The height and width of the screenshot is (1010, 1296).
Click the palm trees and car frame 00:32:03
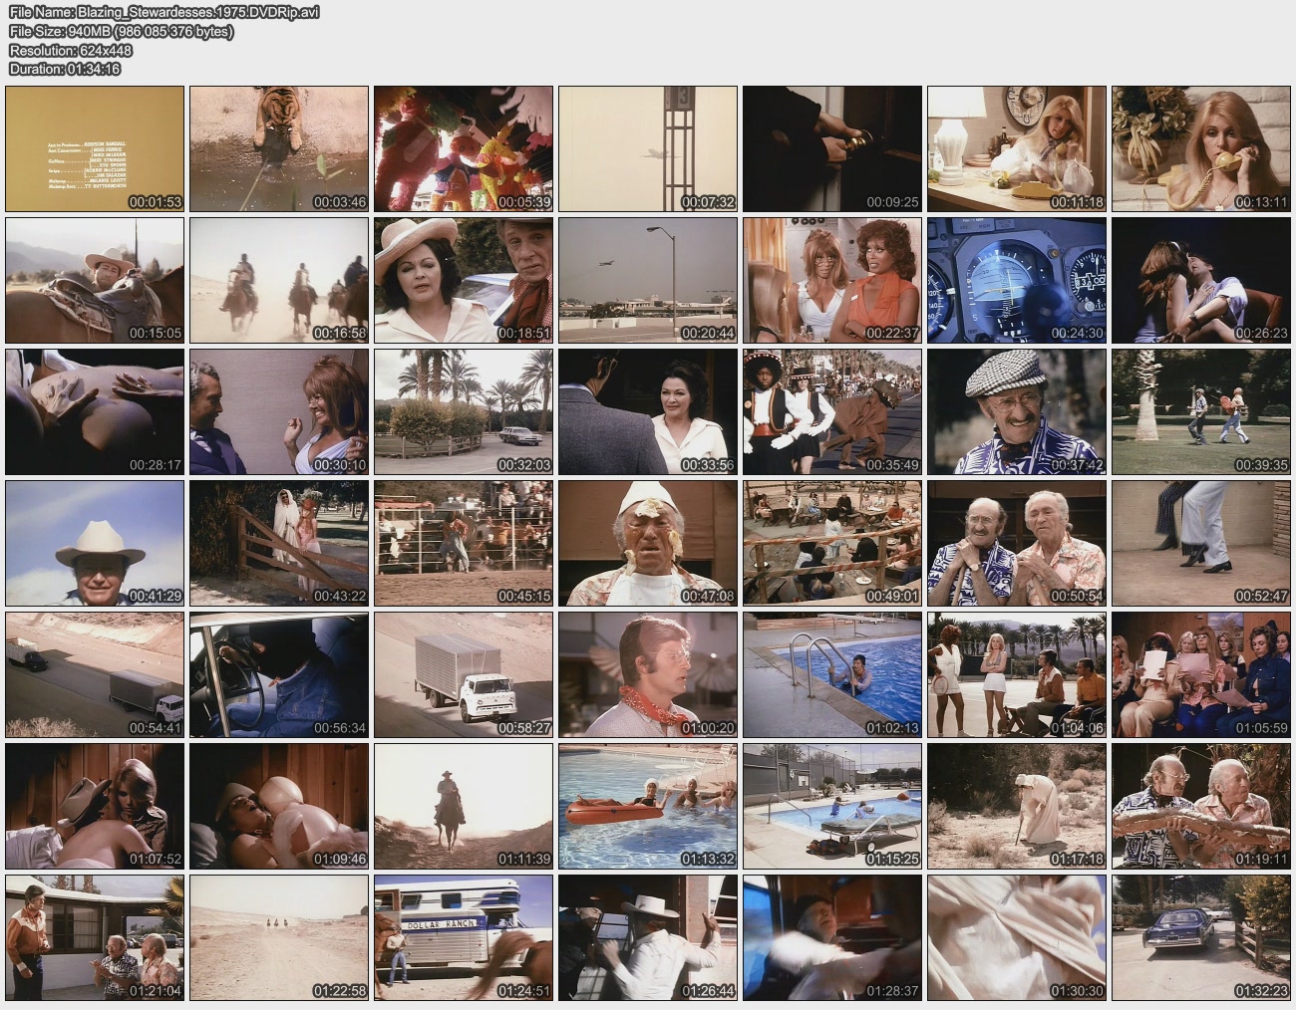click(464, 411)
